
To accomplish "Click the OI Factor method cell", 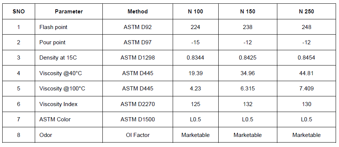I will click(138, 135).
